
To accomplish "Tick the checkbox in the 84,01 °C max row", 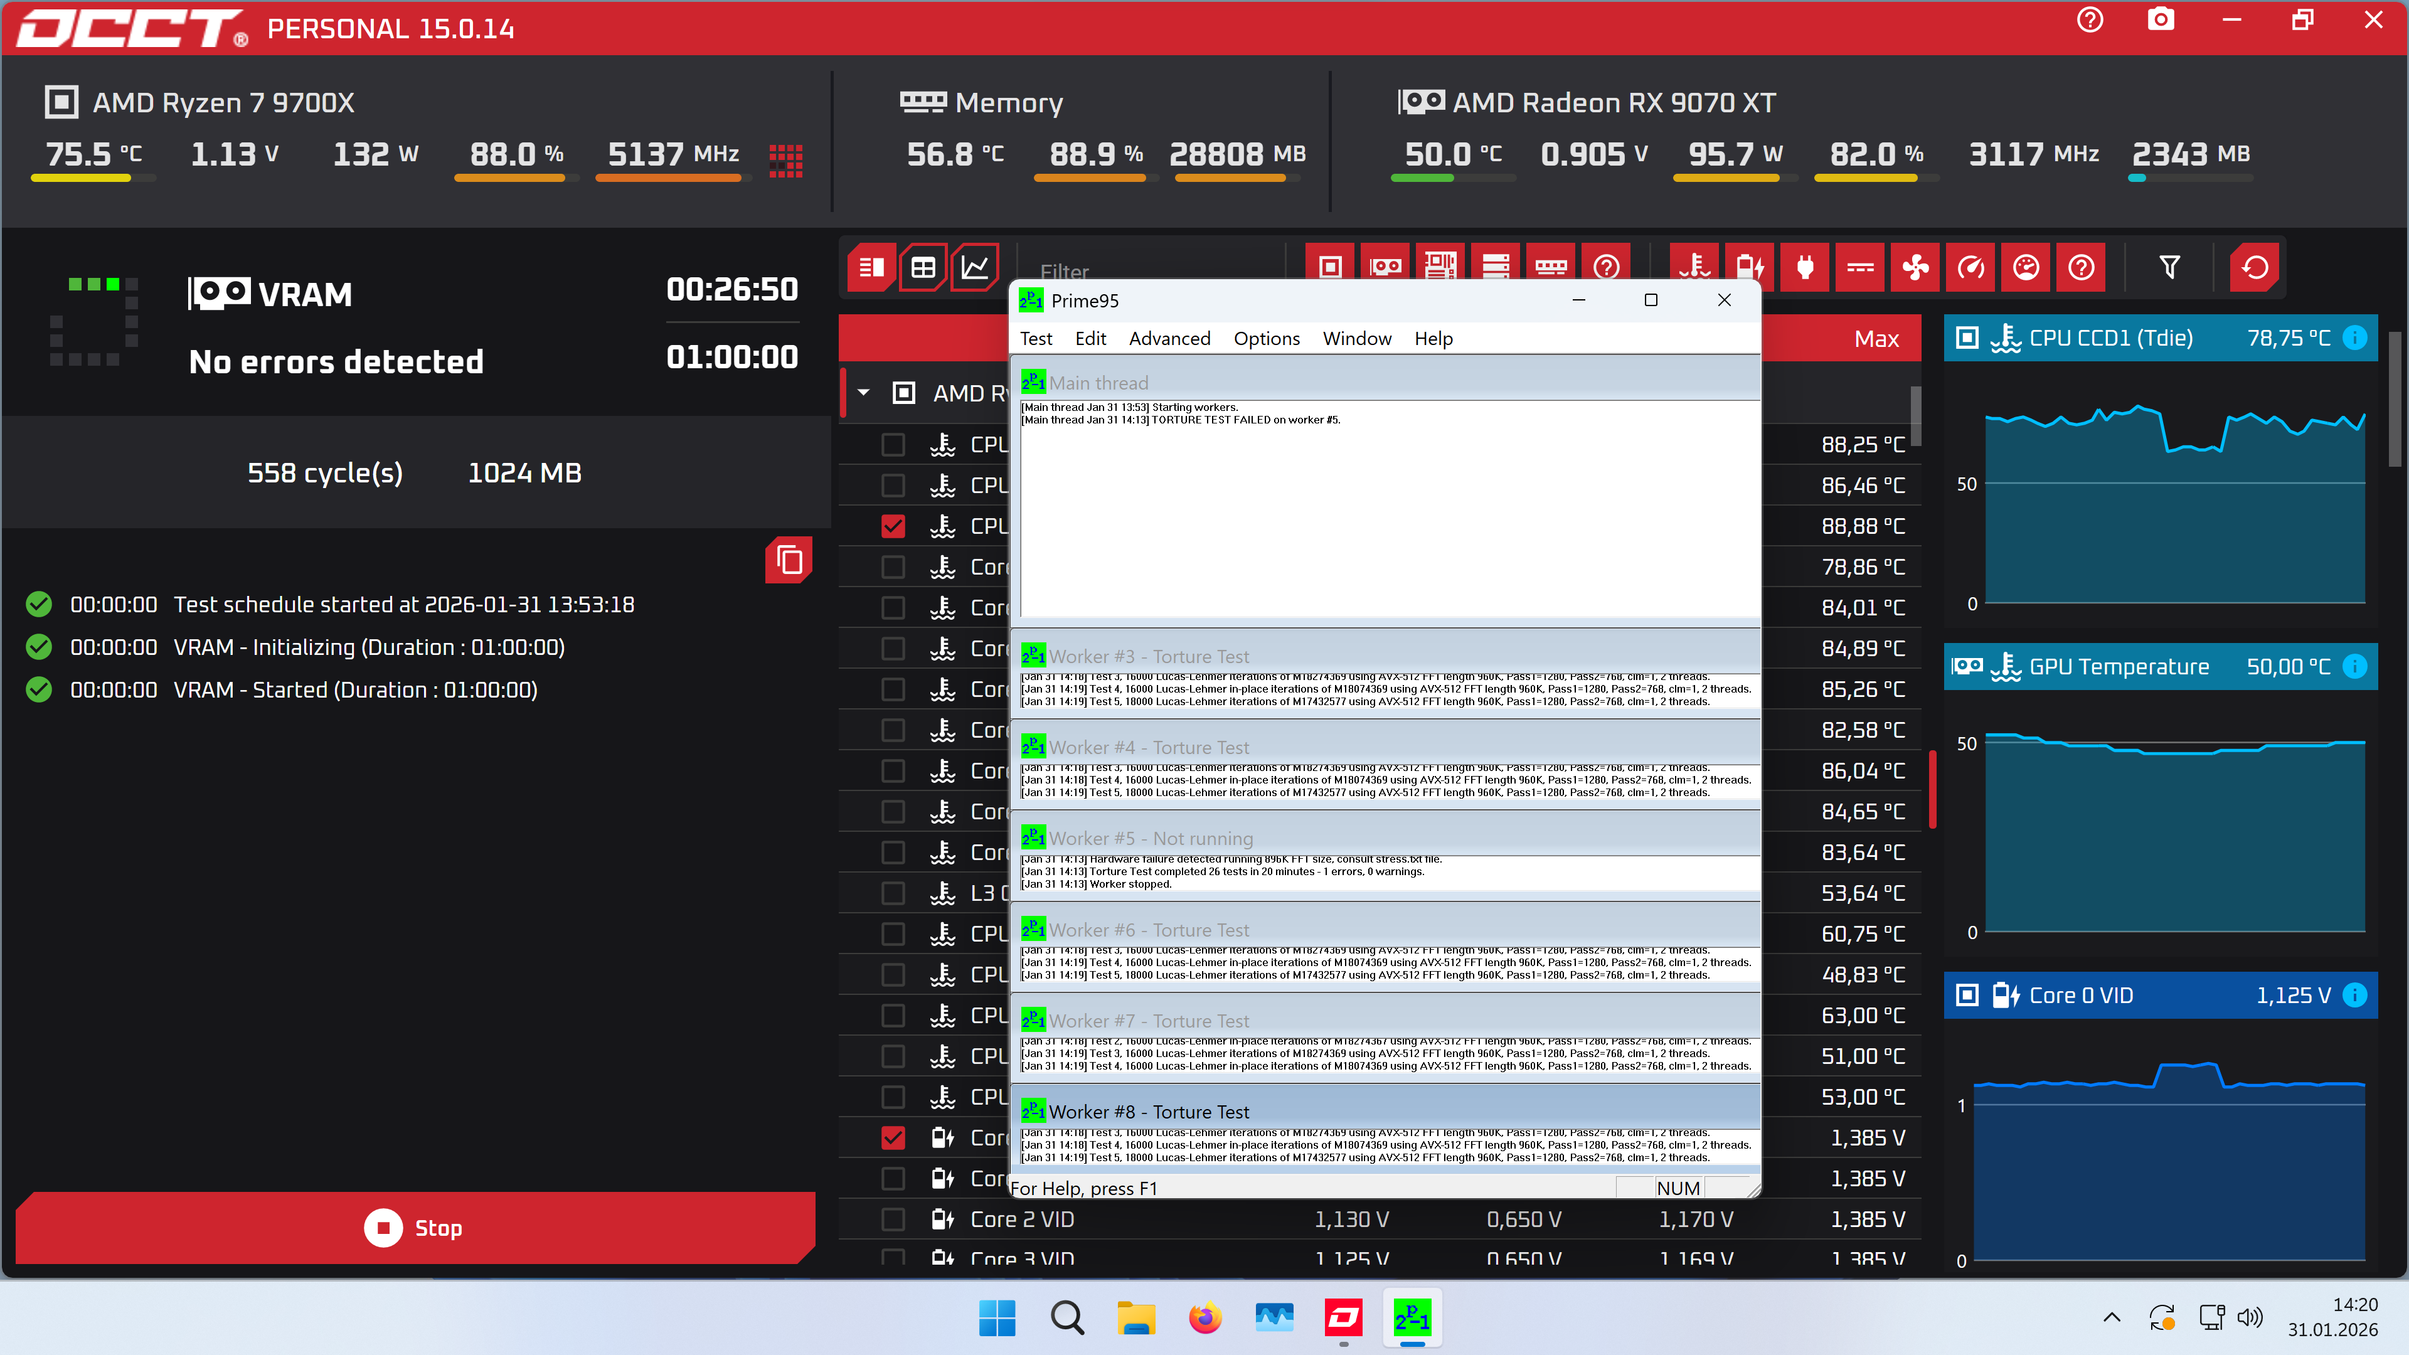I will click(x=893, y=608).
